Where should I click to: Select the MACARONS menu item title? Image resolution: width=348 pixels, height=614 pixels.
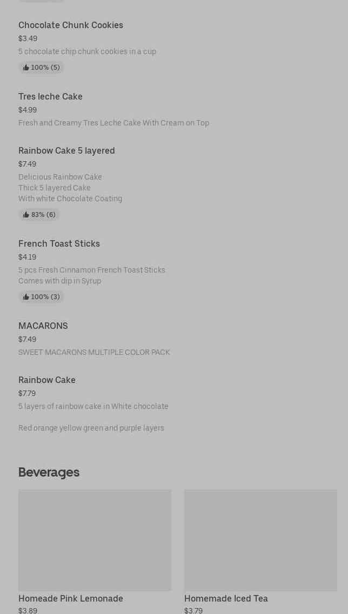point(43,326)
